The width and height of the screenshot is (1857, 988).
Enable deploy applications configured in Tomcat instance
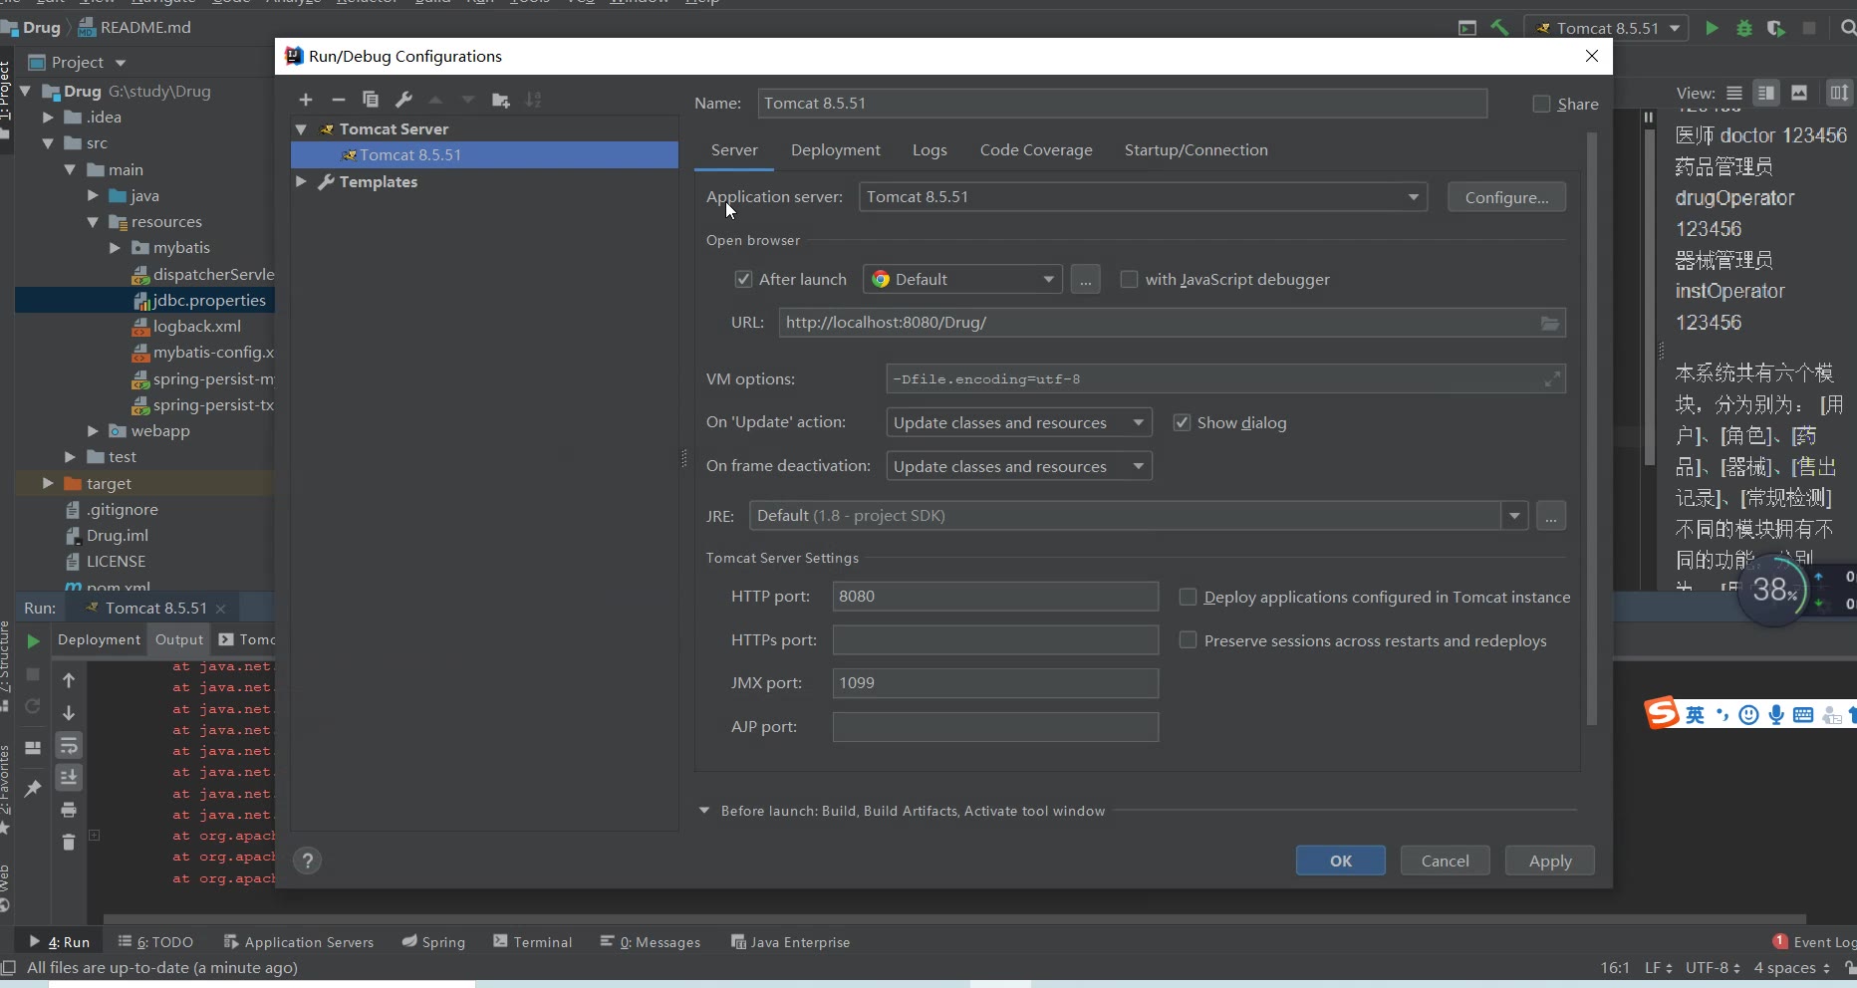(1188, 597)
